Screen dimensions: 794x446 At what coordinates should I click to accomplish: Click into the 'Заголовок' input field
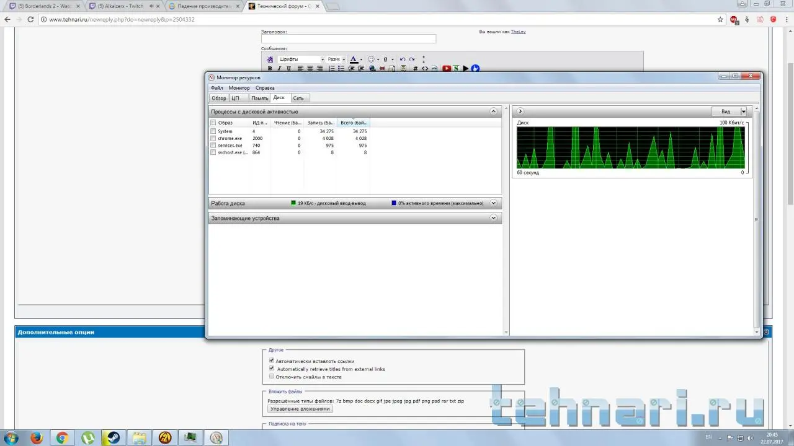(x=348, y=39)
